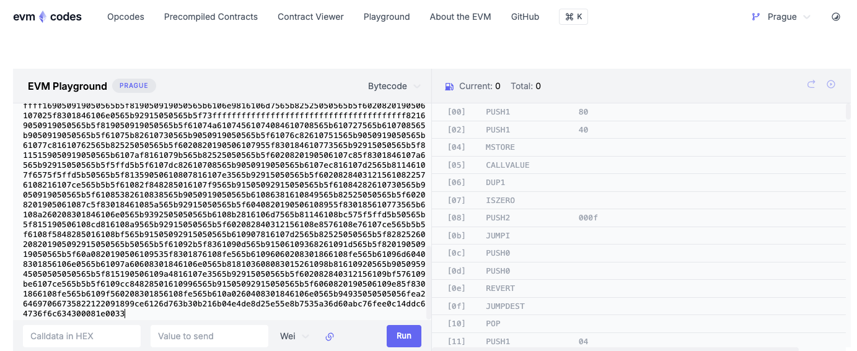Screen dimensions: 857x351
Task: Click the evm.codes logo
Action: [47, 17]
